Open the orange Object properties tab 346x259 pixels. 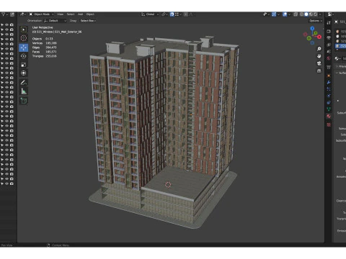(x=329, y=76)
